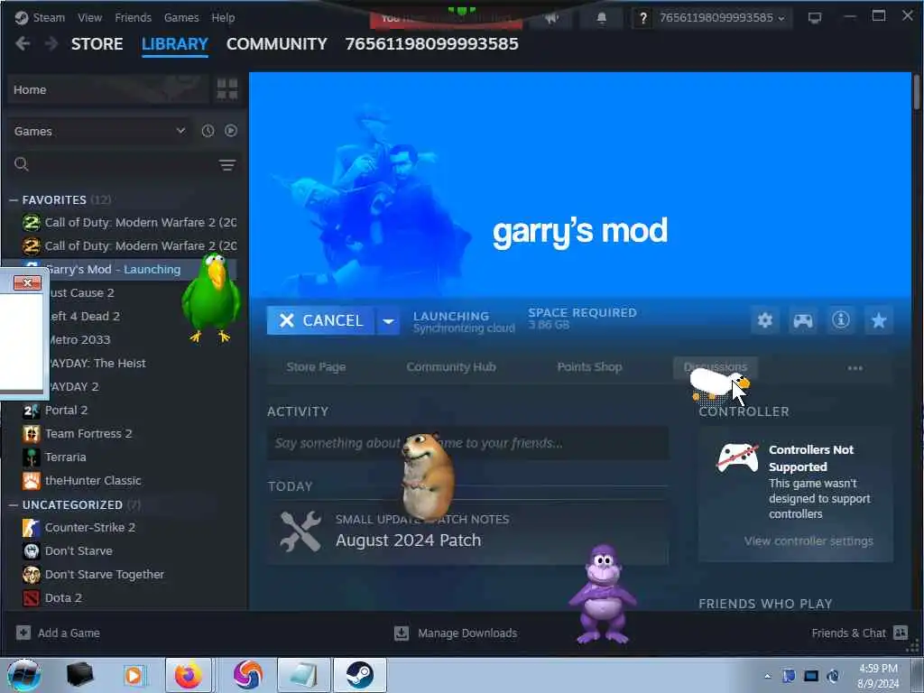
Task: Click View controller settings
Action: tap(808, 541)
